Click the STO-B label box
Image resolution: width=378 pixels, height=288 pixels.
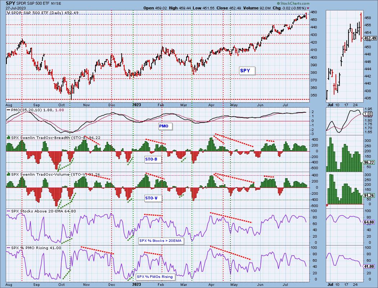[x=153, y=159]
